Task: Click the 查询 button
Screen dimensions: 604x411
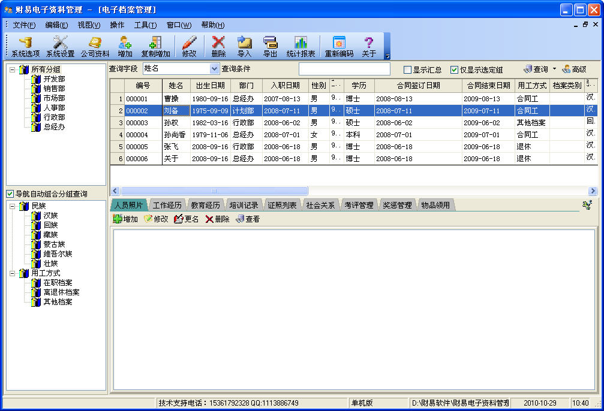Action: click(536, 69)
